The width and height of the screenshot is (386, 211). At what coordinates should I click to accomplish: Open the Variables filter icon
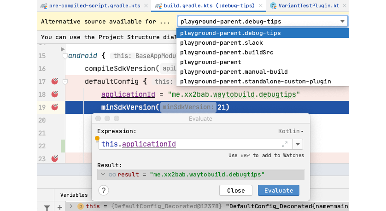[47, 208]
